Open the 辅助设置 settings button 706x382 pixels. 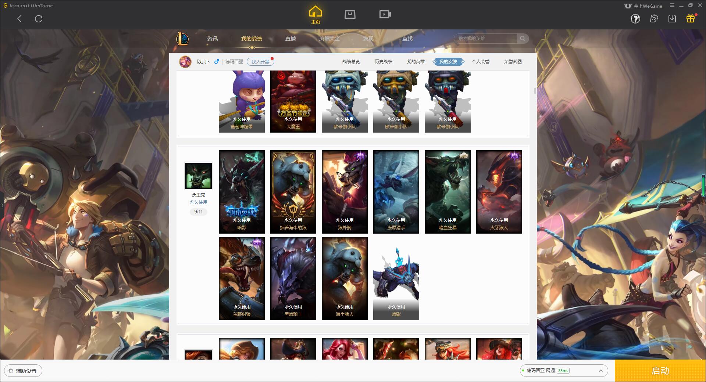[x=23, y=371]
